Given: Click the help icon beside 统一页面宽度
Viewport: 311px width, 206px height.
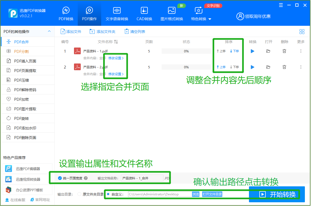Looking at the screenshot, I should (86, 178).
